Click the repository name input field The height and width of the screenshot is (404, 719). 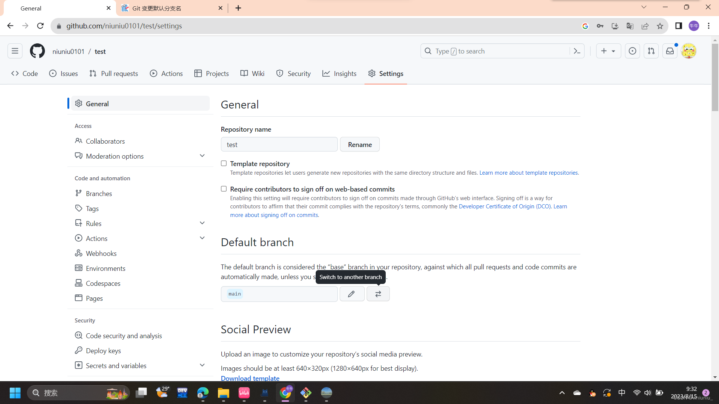[279, 144]
